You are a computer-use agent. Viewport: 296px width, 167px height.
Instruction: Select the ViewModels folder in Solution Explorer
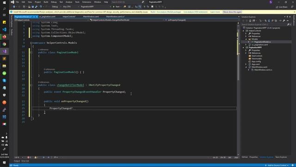(256, 59)
